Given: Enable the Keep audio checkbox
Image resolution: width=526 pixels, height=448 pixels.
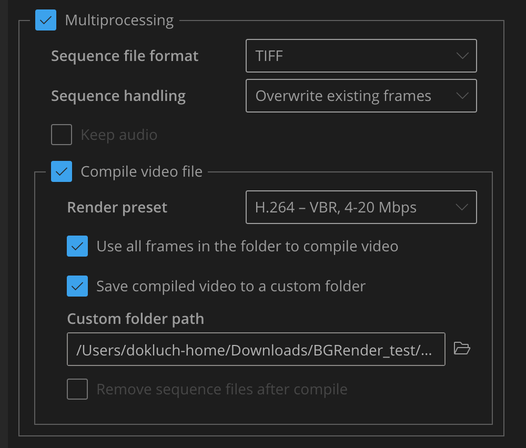Looking at the screenshot, I should (x=62, y=135).
